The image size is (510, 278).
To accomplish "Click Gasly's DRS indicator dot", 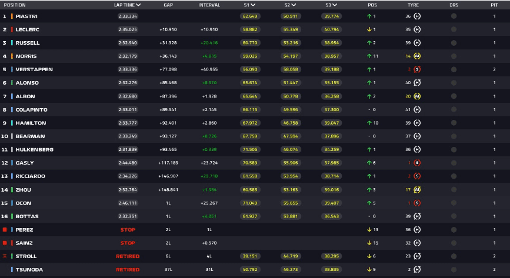I will click(454, 163).
